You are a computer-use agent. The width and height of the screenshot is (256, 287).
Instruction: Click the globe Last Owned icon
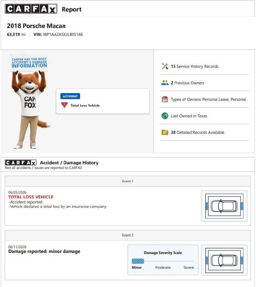(x=165, y=116)
